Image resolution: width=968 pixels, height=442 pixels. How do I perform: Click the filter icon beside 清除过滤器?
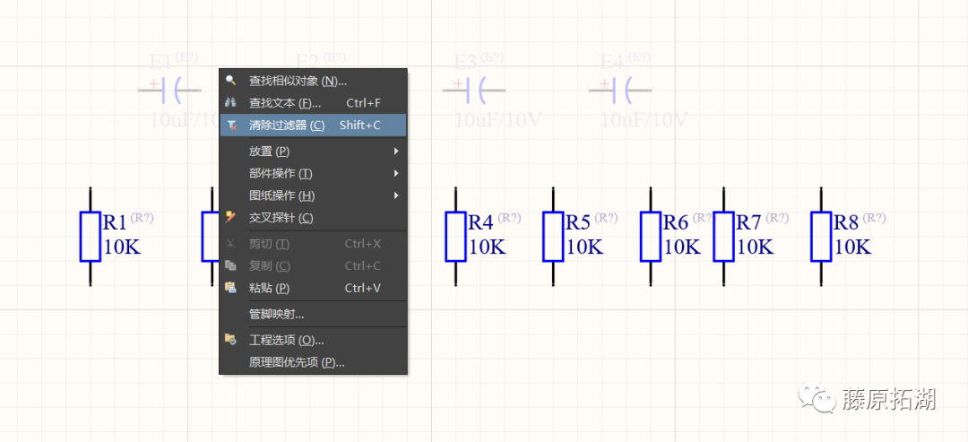(x=231, y=125)
